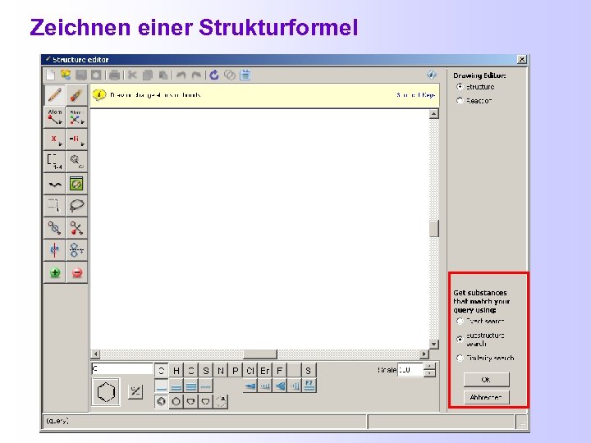591x443 pixels.
Task: Click the blue refresh arrow icon
Action: [x=214, y=75]
